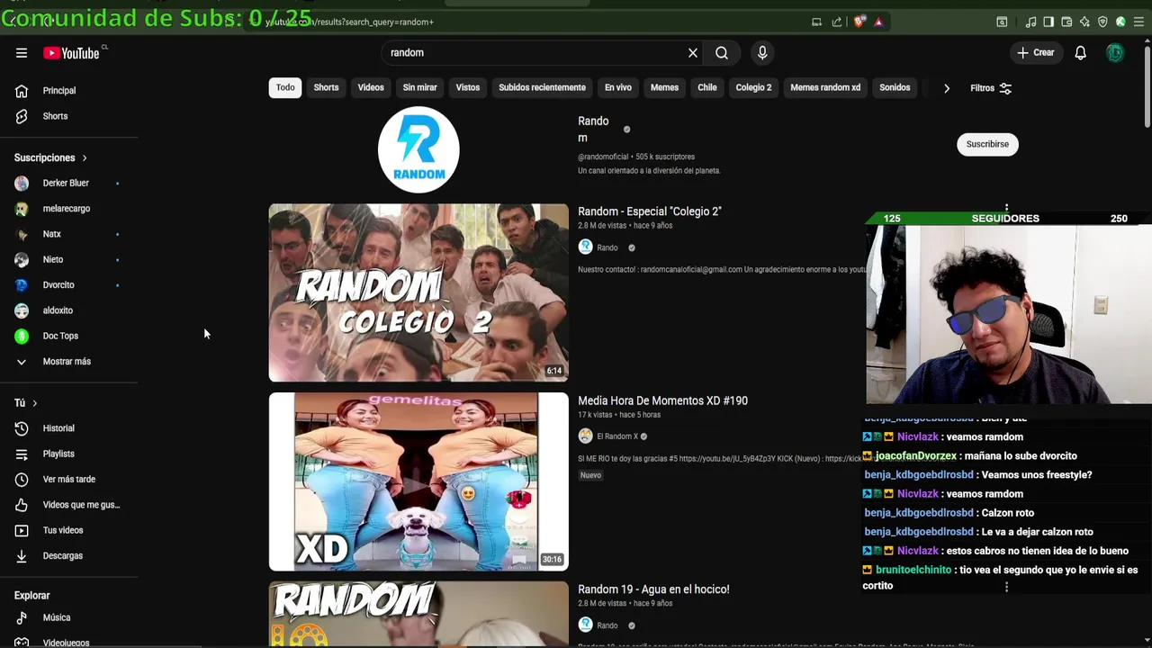Toggle the Brave sidebar panel icon
The height and width of the screenshot is (648, 1152).
pyautogui.click(x=1048, y=22)
